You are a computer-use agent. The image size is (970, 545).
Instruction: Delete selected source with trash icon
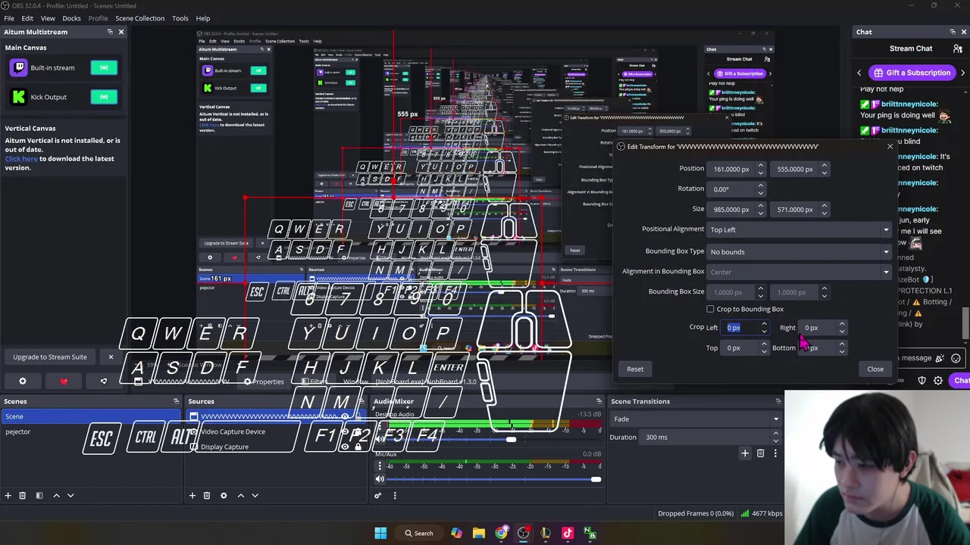click(207, 495)
